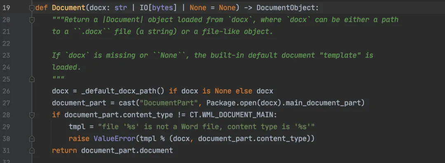Click line number 19 in the gutter
This screenshot has width=445, height=163.
tap(6, 8)
